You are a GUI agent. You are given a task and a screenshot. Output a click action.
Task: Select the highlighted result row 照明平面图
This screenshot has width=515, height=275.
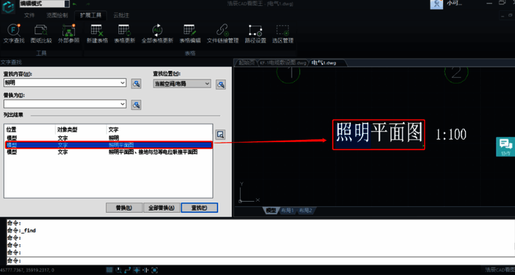108,145
